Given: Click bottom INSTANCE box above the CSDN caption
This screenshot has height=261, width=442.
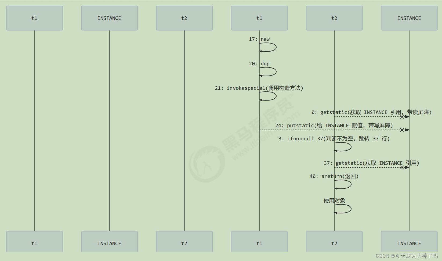Looking at the screenshot, I should [409, 241].
